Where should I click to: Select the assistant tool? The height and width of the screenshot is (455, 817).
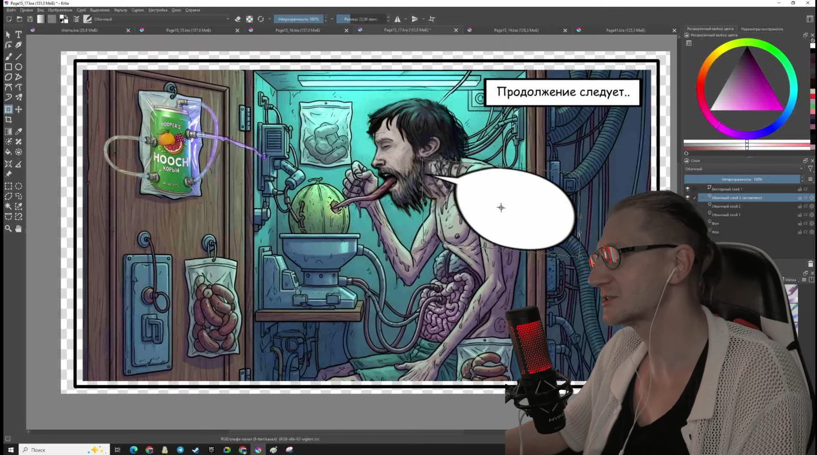pyautogui.click(x=8, y=164)
